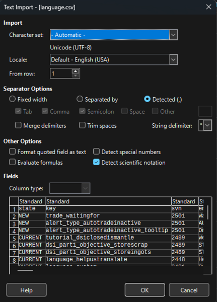Toggle the Semicolon separator checkbox

click(x=82, y=111)
